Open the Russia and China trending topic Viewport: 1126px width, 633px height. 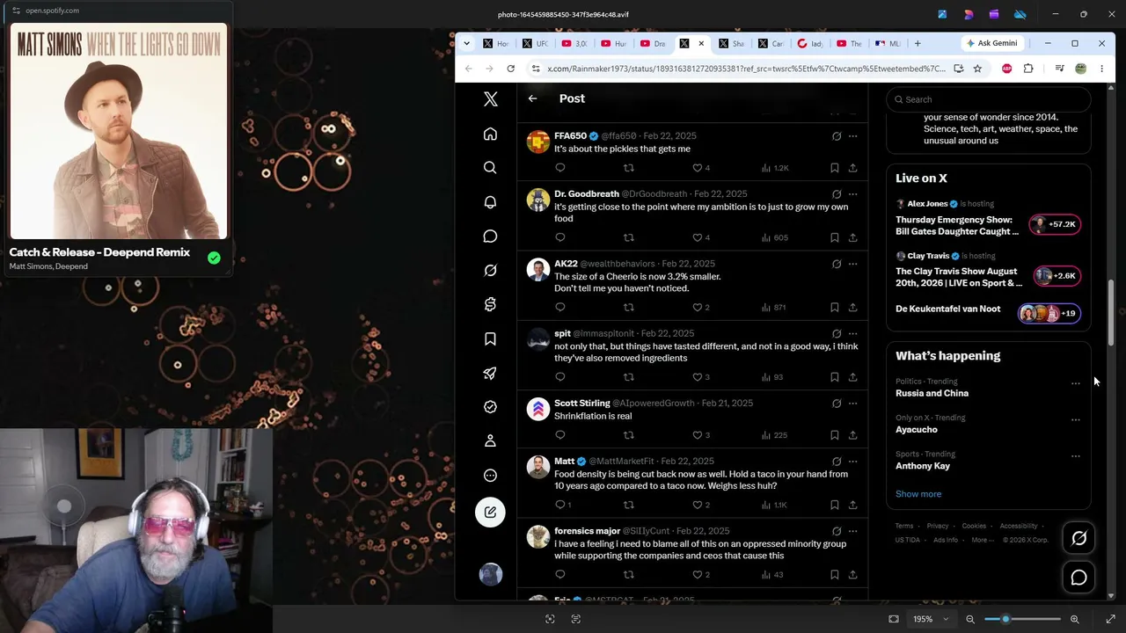coord(932,393)
